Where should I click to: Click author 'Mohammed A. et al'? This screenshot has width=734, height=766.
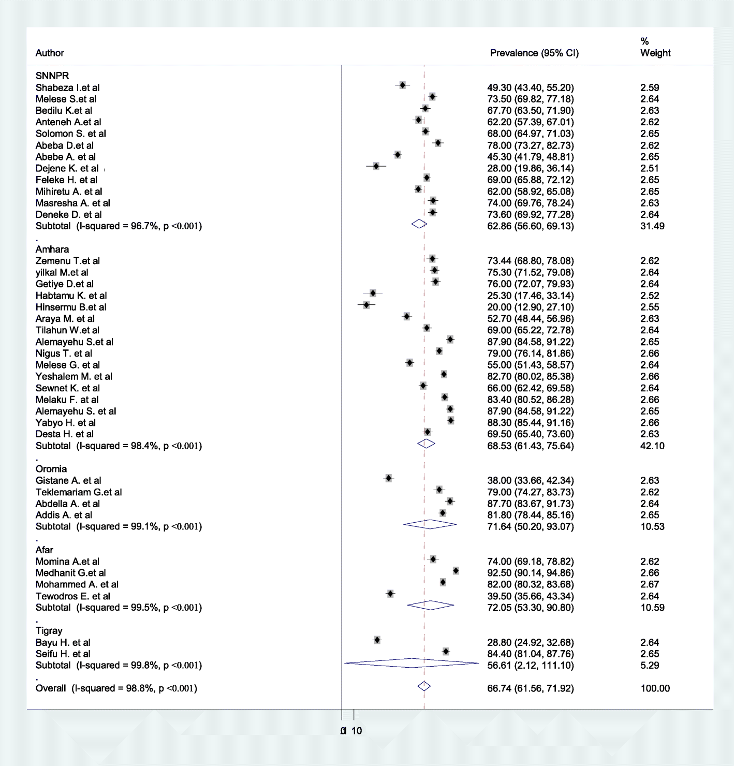tap(77, 584)
